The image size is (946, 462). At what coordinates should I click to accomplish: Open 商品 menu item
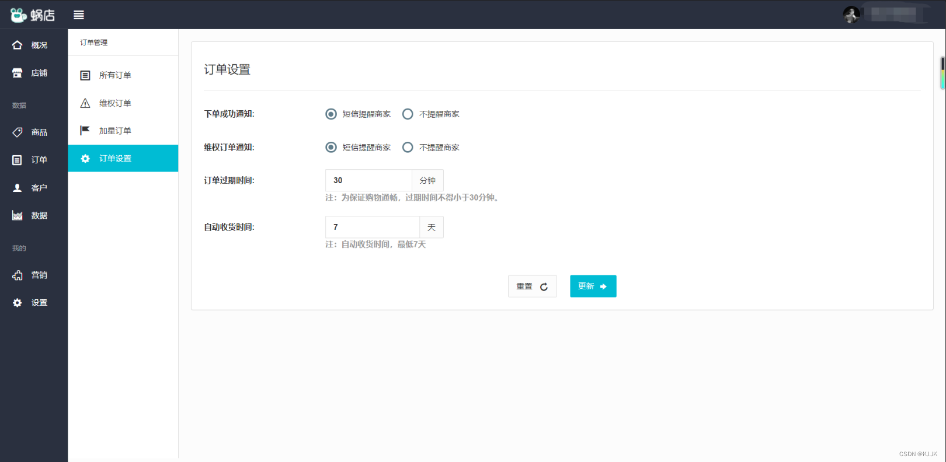34,132
